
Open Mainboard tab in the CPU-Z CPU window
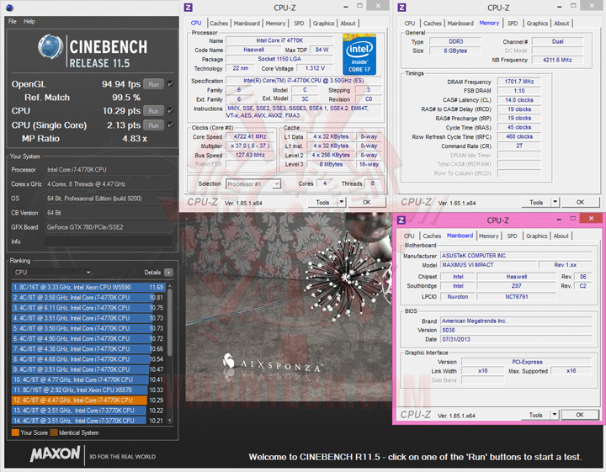coord(247,24)
